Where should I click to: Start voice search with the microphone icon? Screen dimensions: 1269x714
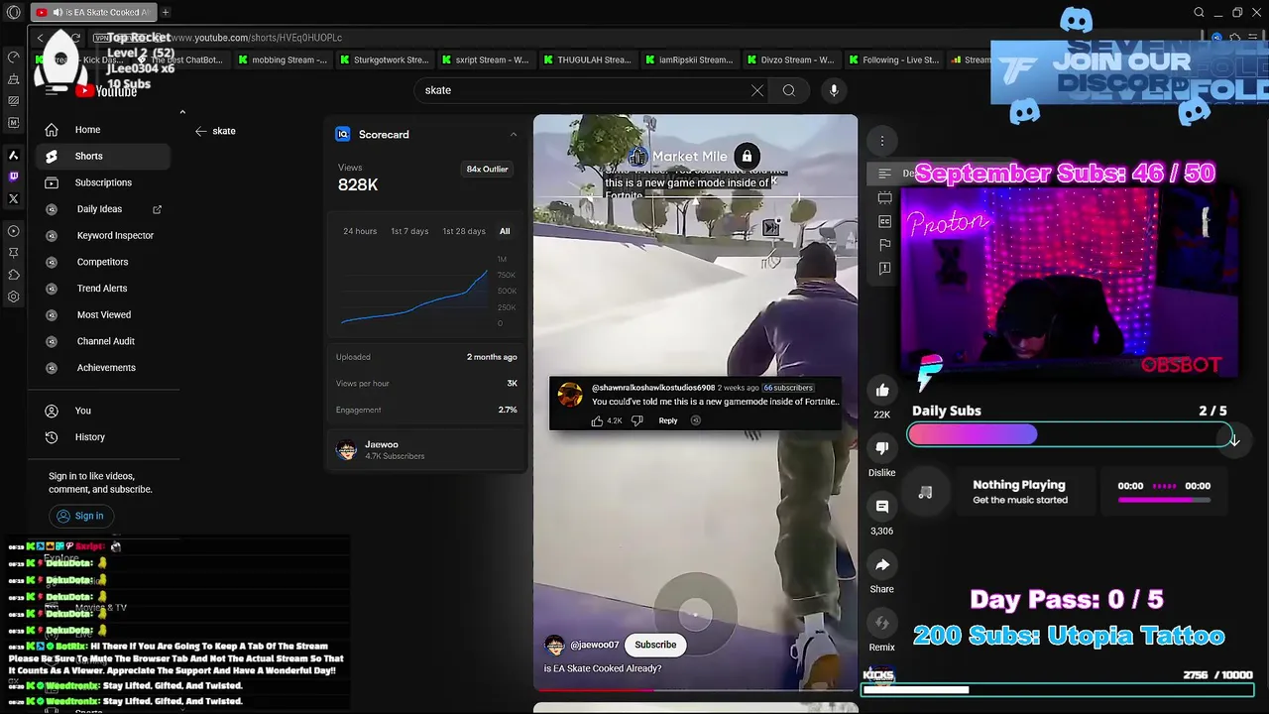pos(834,90)
